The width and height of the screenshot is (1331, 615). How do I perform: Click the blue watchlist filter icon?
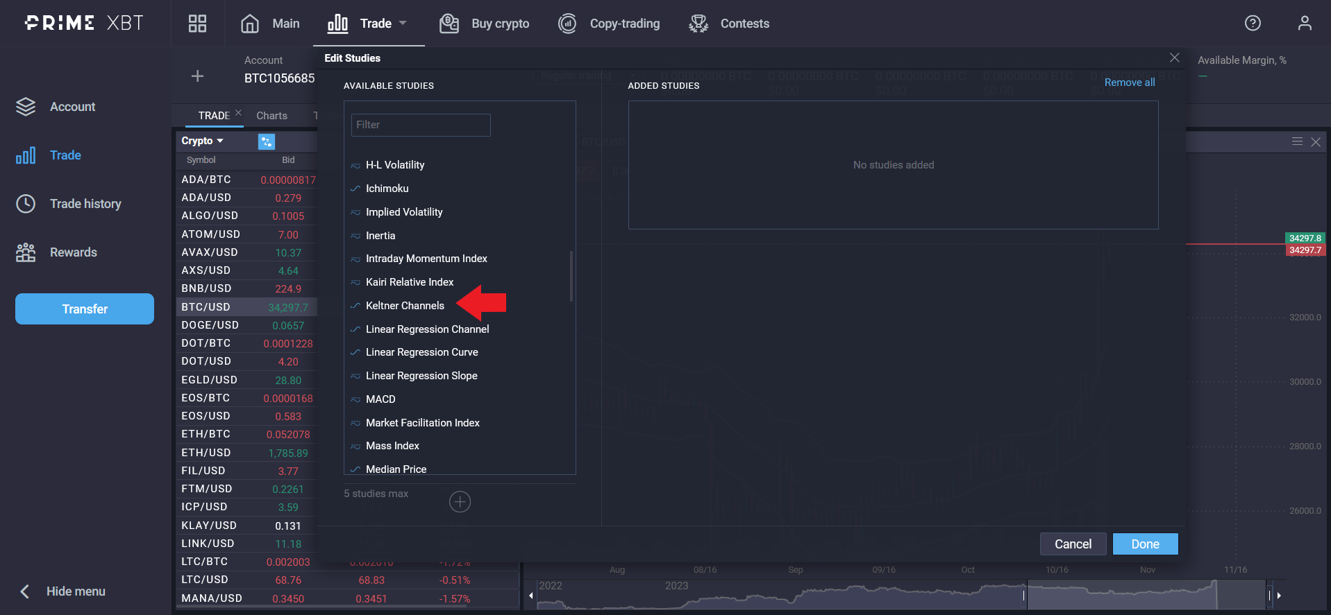click(267, 141)
